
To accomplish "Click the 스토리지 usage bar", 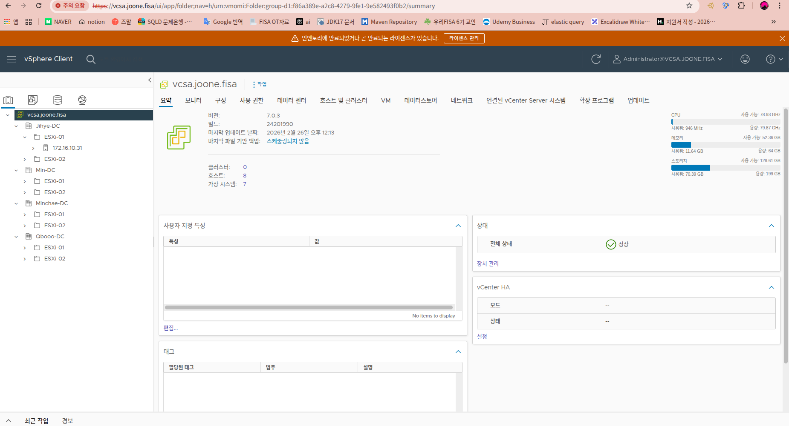I will pyautogui.click(x=725, y=168).
